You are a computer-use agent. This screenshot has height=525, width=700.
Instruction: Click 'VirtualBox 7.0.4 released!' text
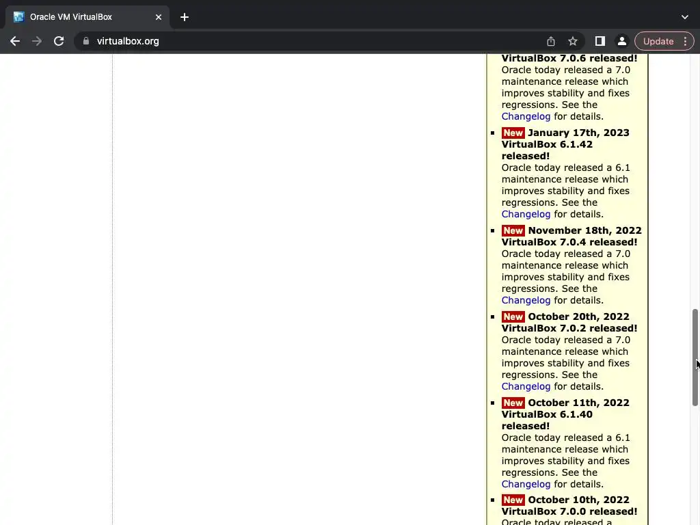tap(569, 243)
